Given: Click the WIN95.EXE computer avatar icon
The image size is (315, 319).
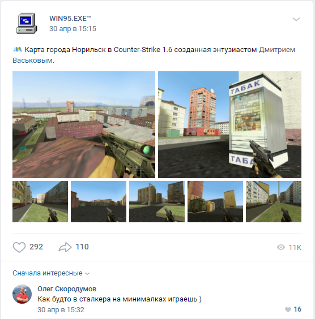Looking at the screenshot, I should (x=27, y=23).
